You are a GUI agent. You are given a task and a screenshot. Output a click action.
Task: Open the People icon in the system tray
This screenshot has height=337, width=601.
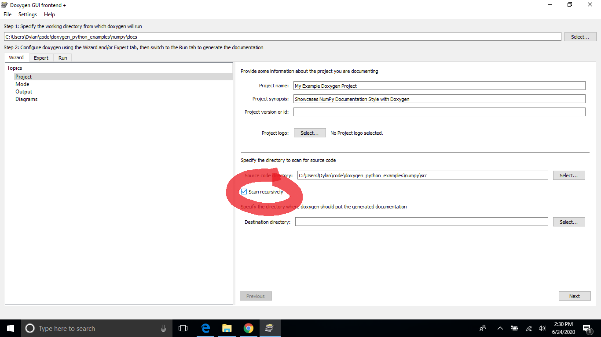pyautogui.click(x=483, y=328)
